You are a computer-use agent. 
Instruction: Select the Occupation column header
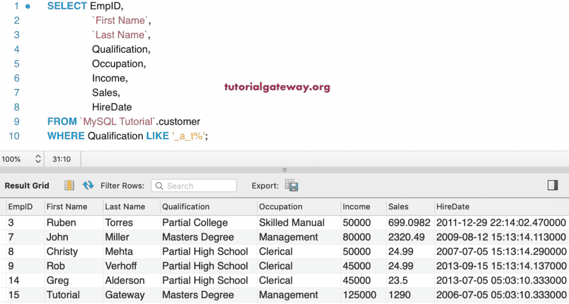pos(281,207)
